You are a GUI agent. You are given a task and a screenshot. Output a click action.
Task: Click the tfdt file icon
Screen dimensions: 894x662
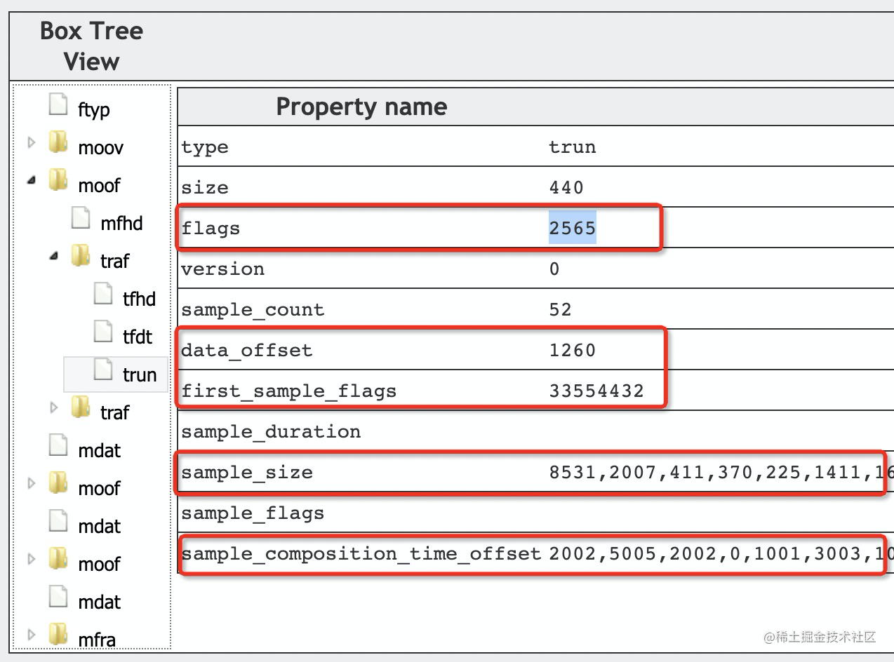click(104, 332)
